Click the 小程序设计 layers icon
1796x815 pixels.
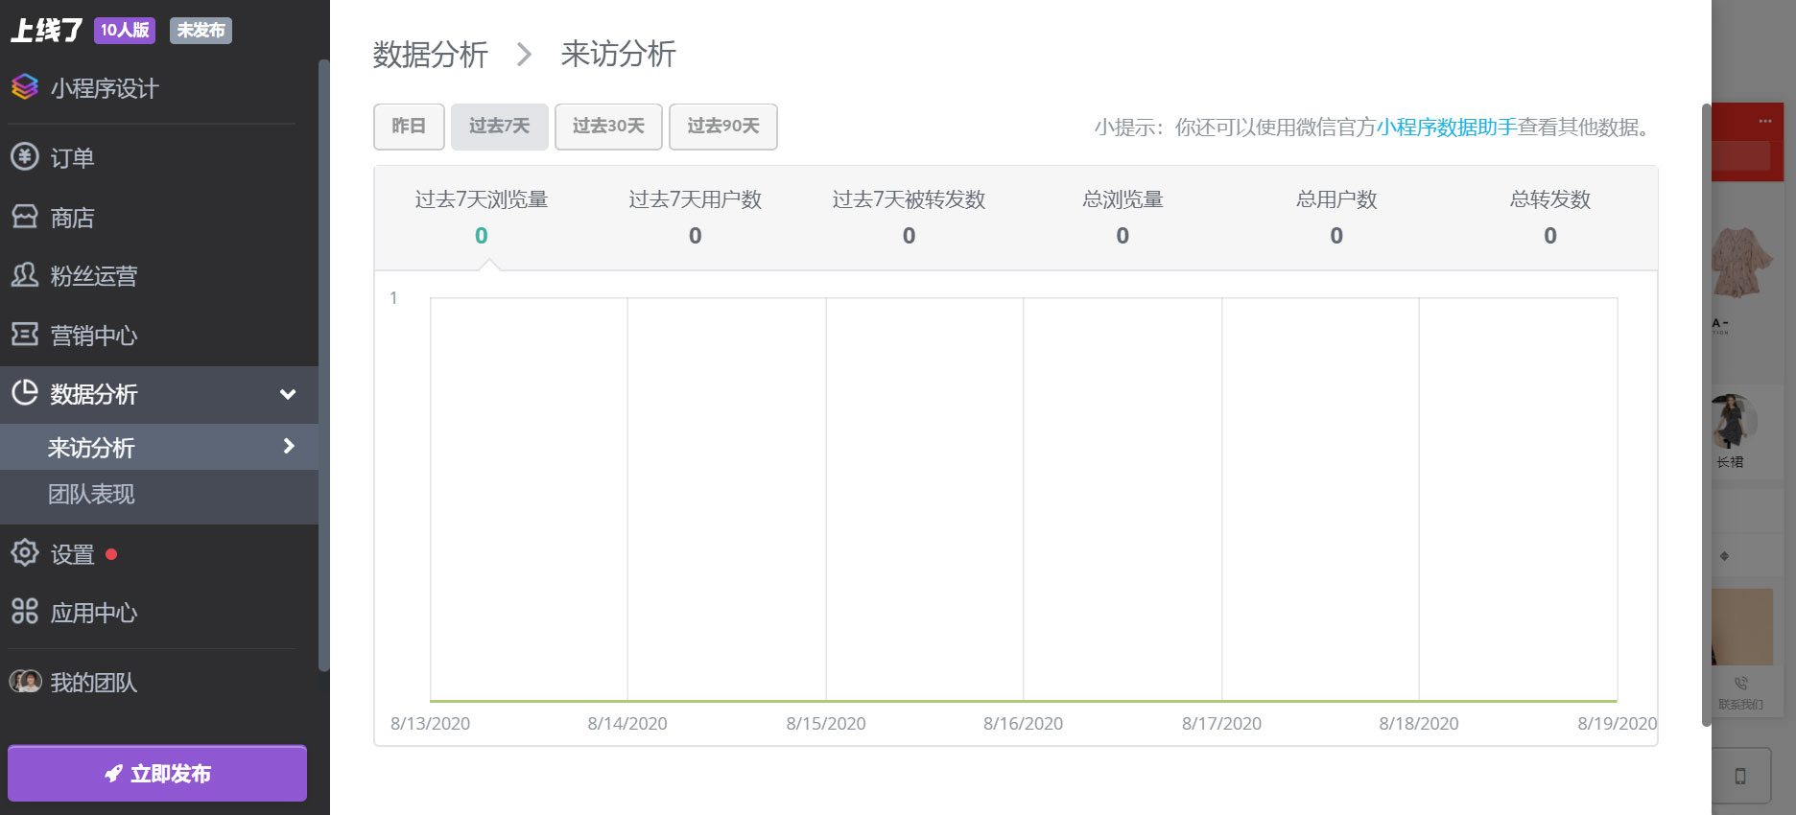tap(25, 87)
